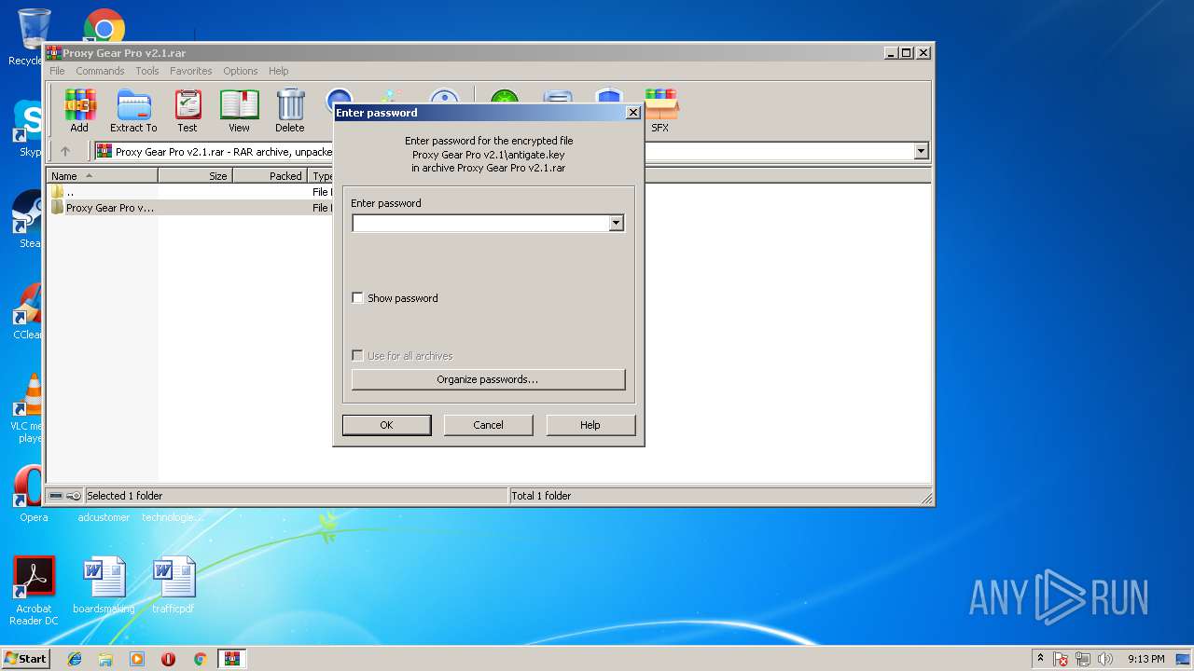Click the 9:13 PM clock
Image resolution: width=1194 pixels, height=671 pixels.
[1146, 659]
